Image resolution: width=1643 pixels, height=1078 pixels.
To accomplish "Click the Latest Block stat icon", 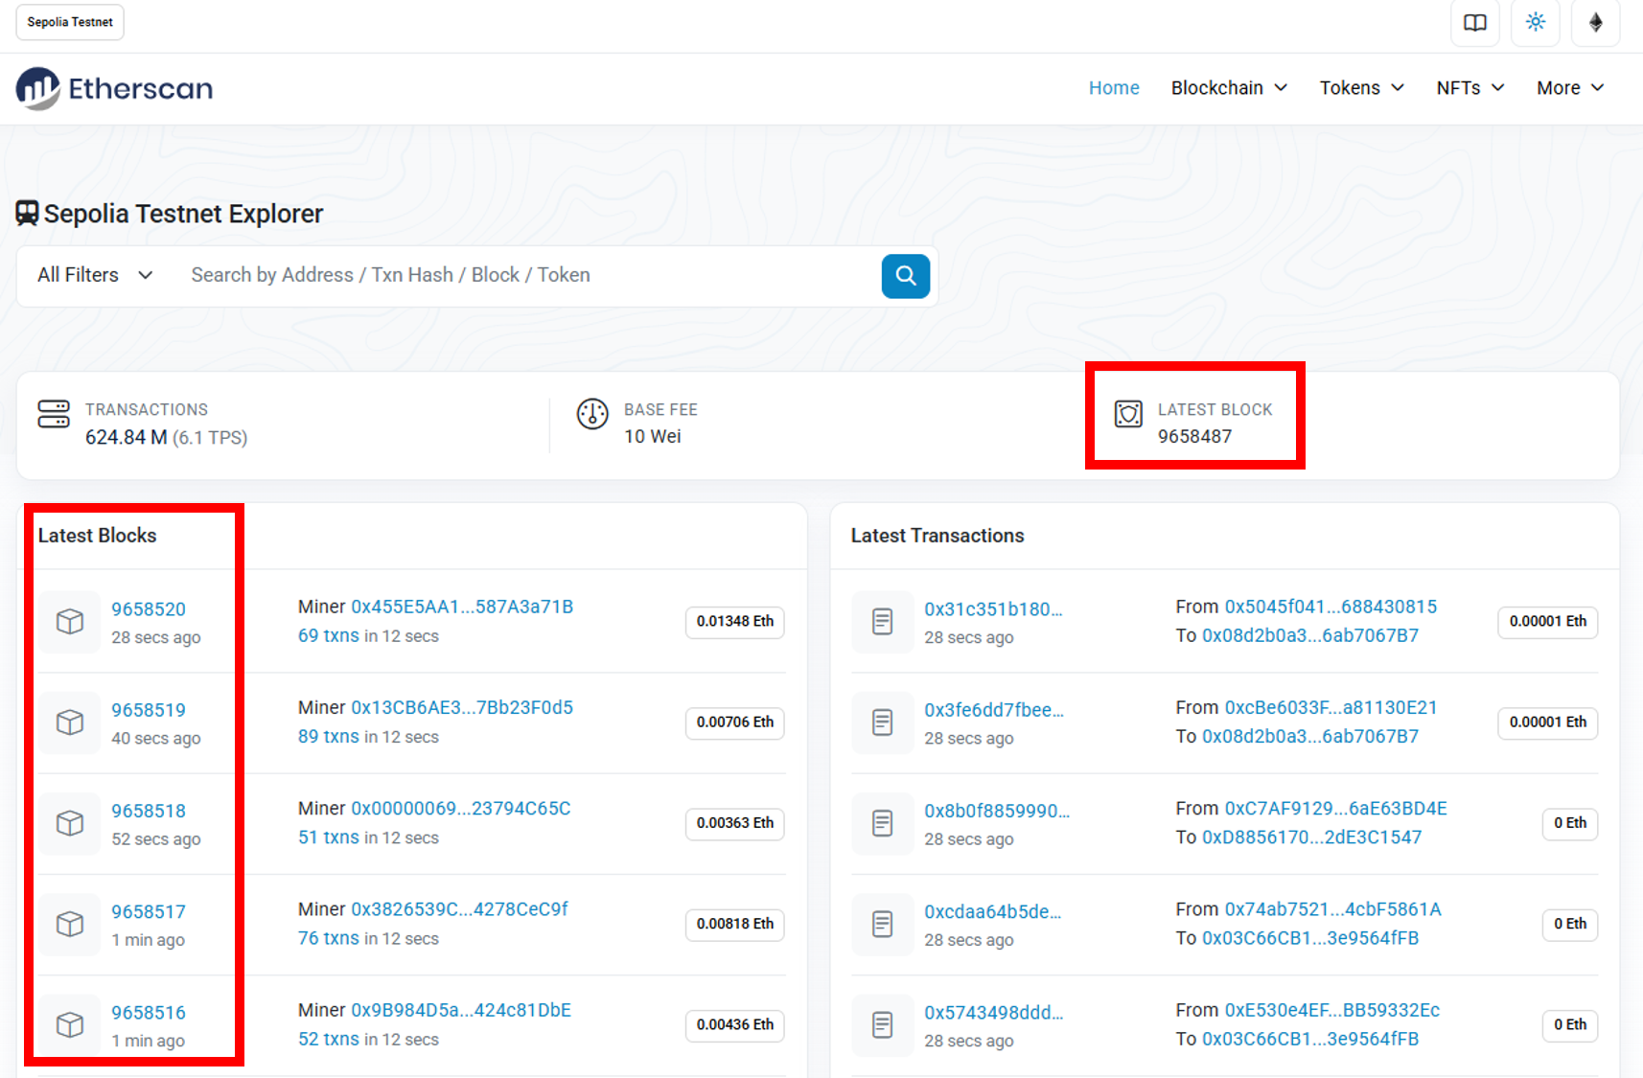I will [x=1128, y=414].
